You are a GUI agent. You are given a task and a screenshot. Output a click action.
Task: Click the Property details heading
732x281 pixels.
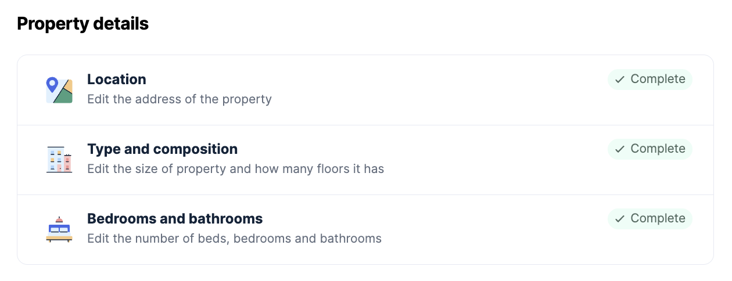coord(83,24)
